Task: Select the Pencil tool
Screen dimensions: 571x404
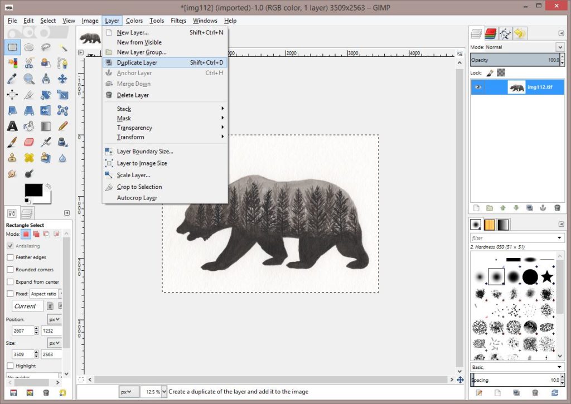Action: 62,126
